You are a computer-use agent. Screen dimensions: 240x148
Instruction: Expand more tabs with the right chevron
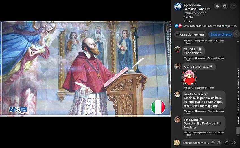(237, 34)
